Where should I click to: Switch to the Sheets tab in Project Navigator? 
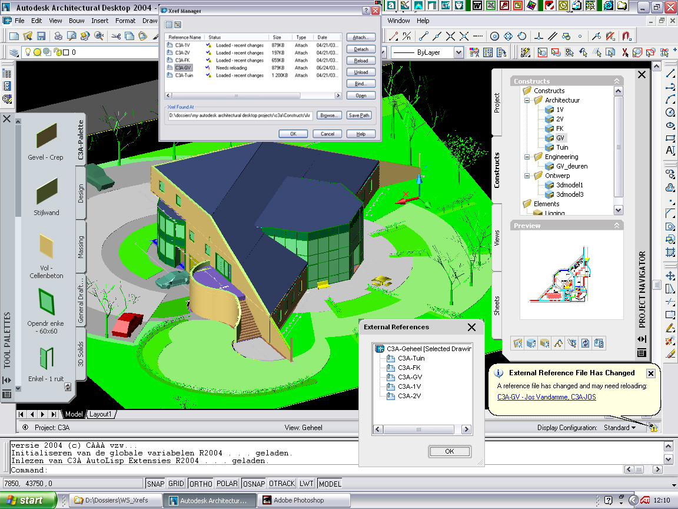[497, 306]
